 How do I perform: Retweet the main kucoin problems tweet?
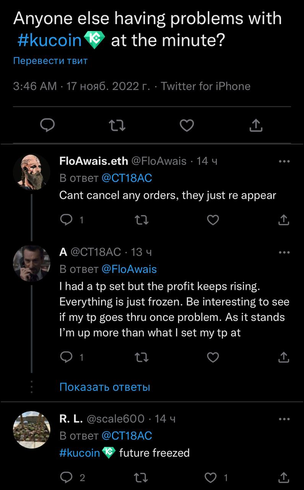tap(117, 125)
